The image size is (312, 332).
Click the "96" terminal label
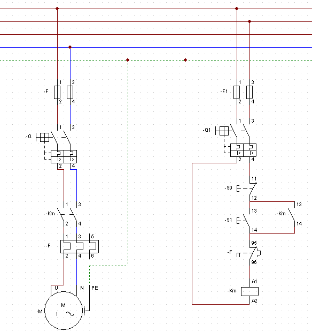click(254, 262)
